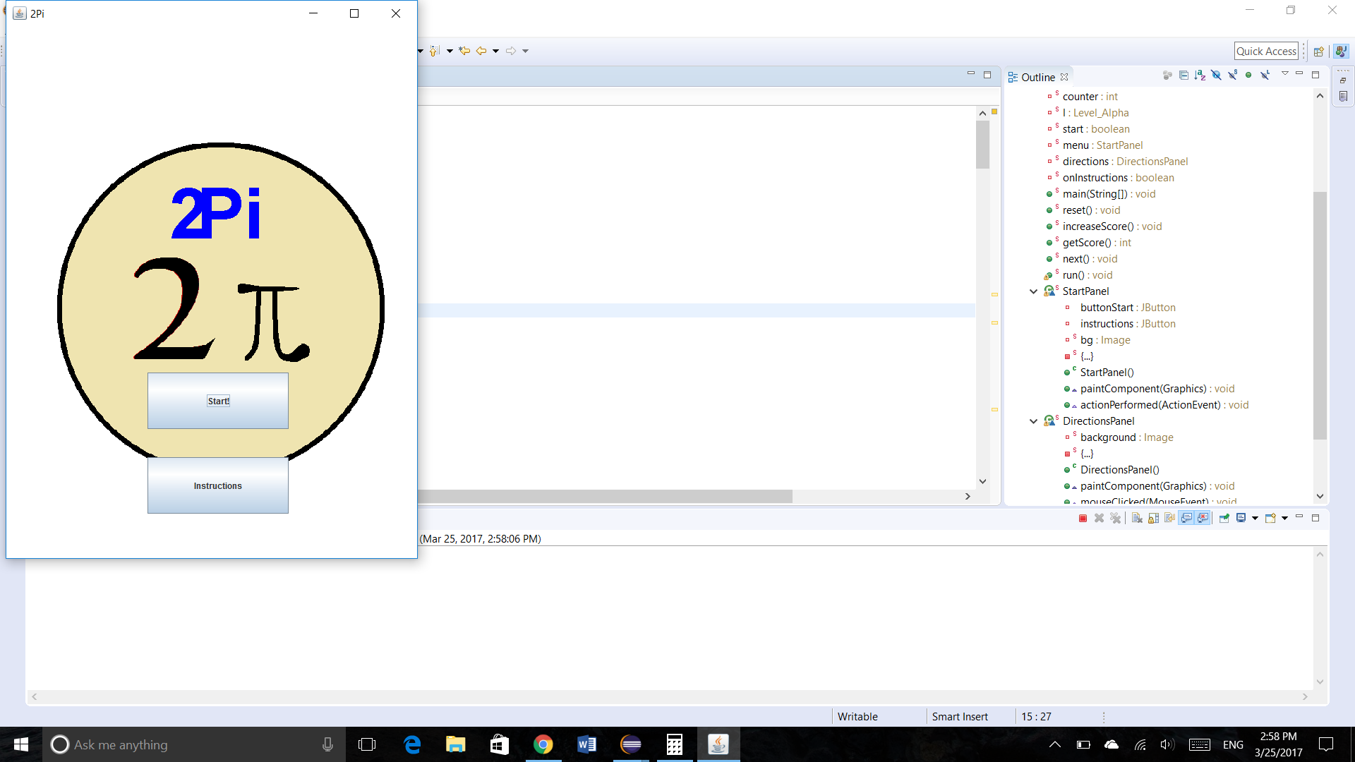
Task: Toggle Show Console on standard output
Action: click(1187, 519)
